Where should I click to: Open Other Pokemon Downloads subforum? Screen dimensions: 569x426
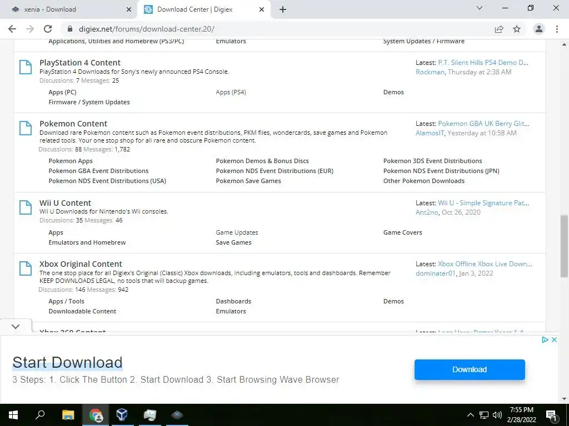pos(424,181)
